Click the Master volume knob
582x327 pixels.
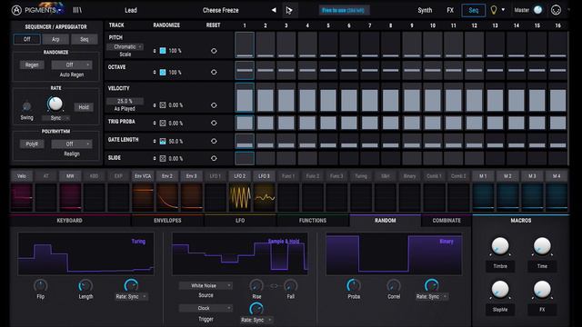pyautogui.click(x=537, y=10)
